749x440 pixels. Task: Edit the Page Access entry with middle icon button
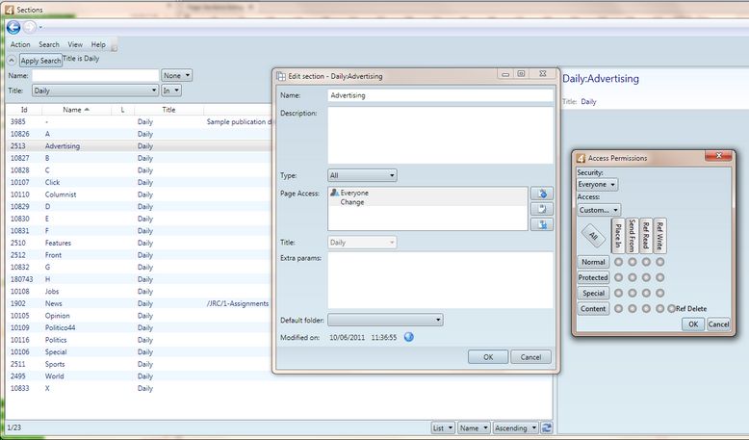click(542, 209)
